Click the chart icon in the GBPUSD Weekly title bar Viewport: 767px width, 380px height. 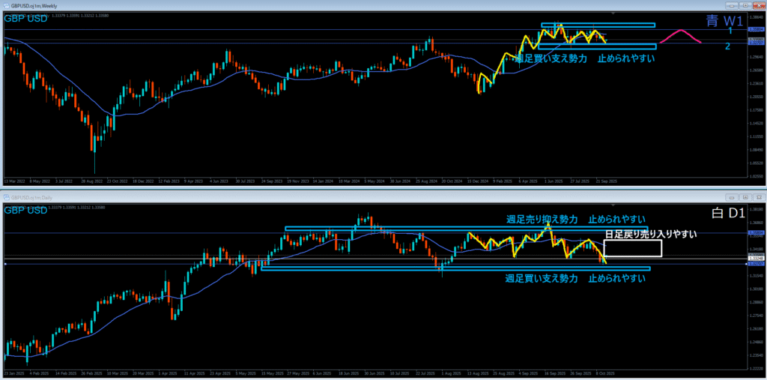pos(6,6)
